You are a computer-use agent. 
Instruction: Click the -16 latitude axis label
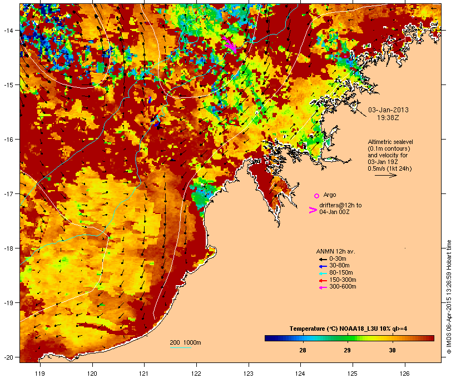point(8,140)
